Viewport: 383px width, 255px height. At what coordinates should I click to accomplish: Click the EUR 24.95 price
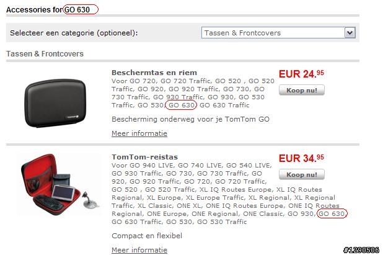(301, 74)
